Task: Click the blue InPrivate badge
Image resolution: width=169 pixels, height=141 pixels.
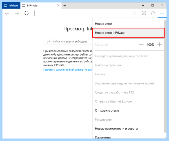Action: click(x=11, y=5)
